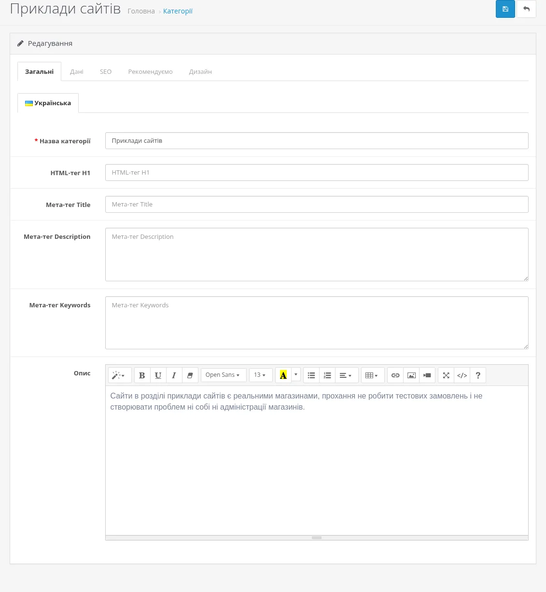This screenshot has height=592, width=546.
Task: Click the insert picture icon
Action: (411, 375)
